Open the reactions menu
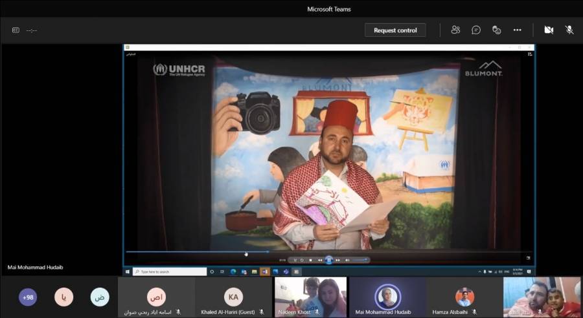 [x=497, y=30]
